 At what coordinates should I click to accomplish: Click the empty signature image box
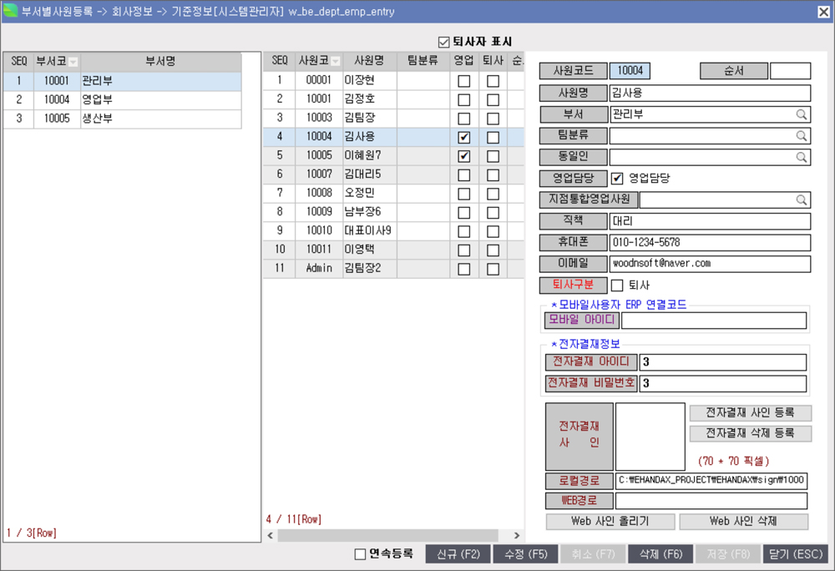point(650,437)
